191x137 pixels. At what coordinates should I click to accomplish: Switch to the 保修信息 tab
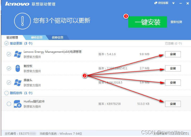[x=58, y=38]
